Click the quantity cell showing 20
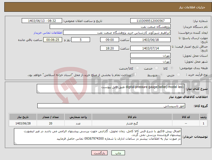The image size is (212, 160). (x=51, y=123)
